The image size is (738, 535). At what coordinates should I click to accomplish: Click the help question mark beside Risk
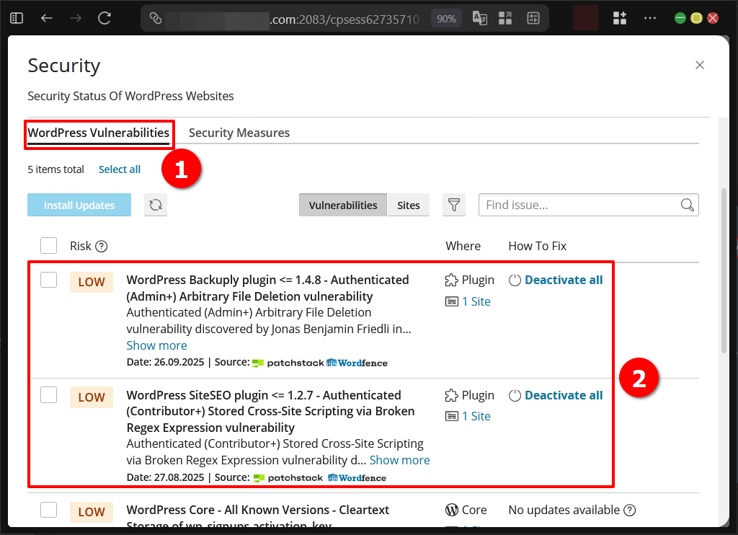[101, 246]
